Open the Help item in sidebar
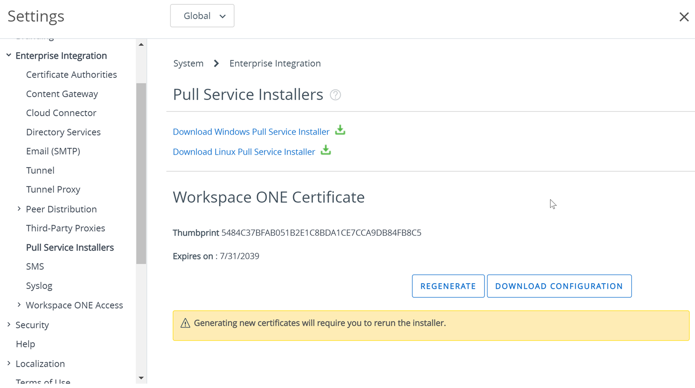 25,344
